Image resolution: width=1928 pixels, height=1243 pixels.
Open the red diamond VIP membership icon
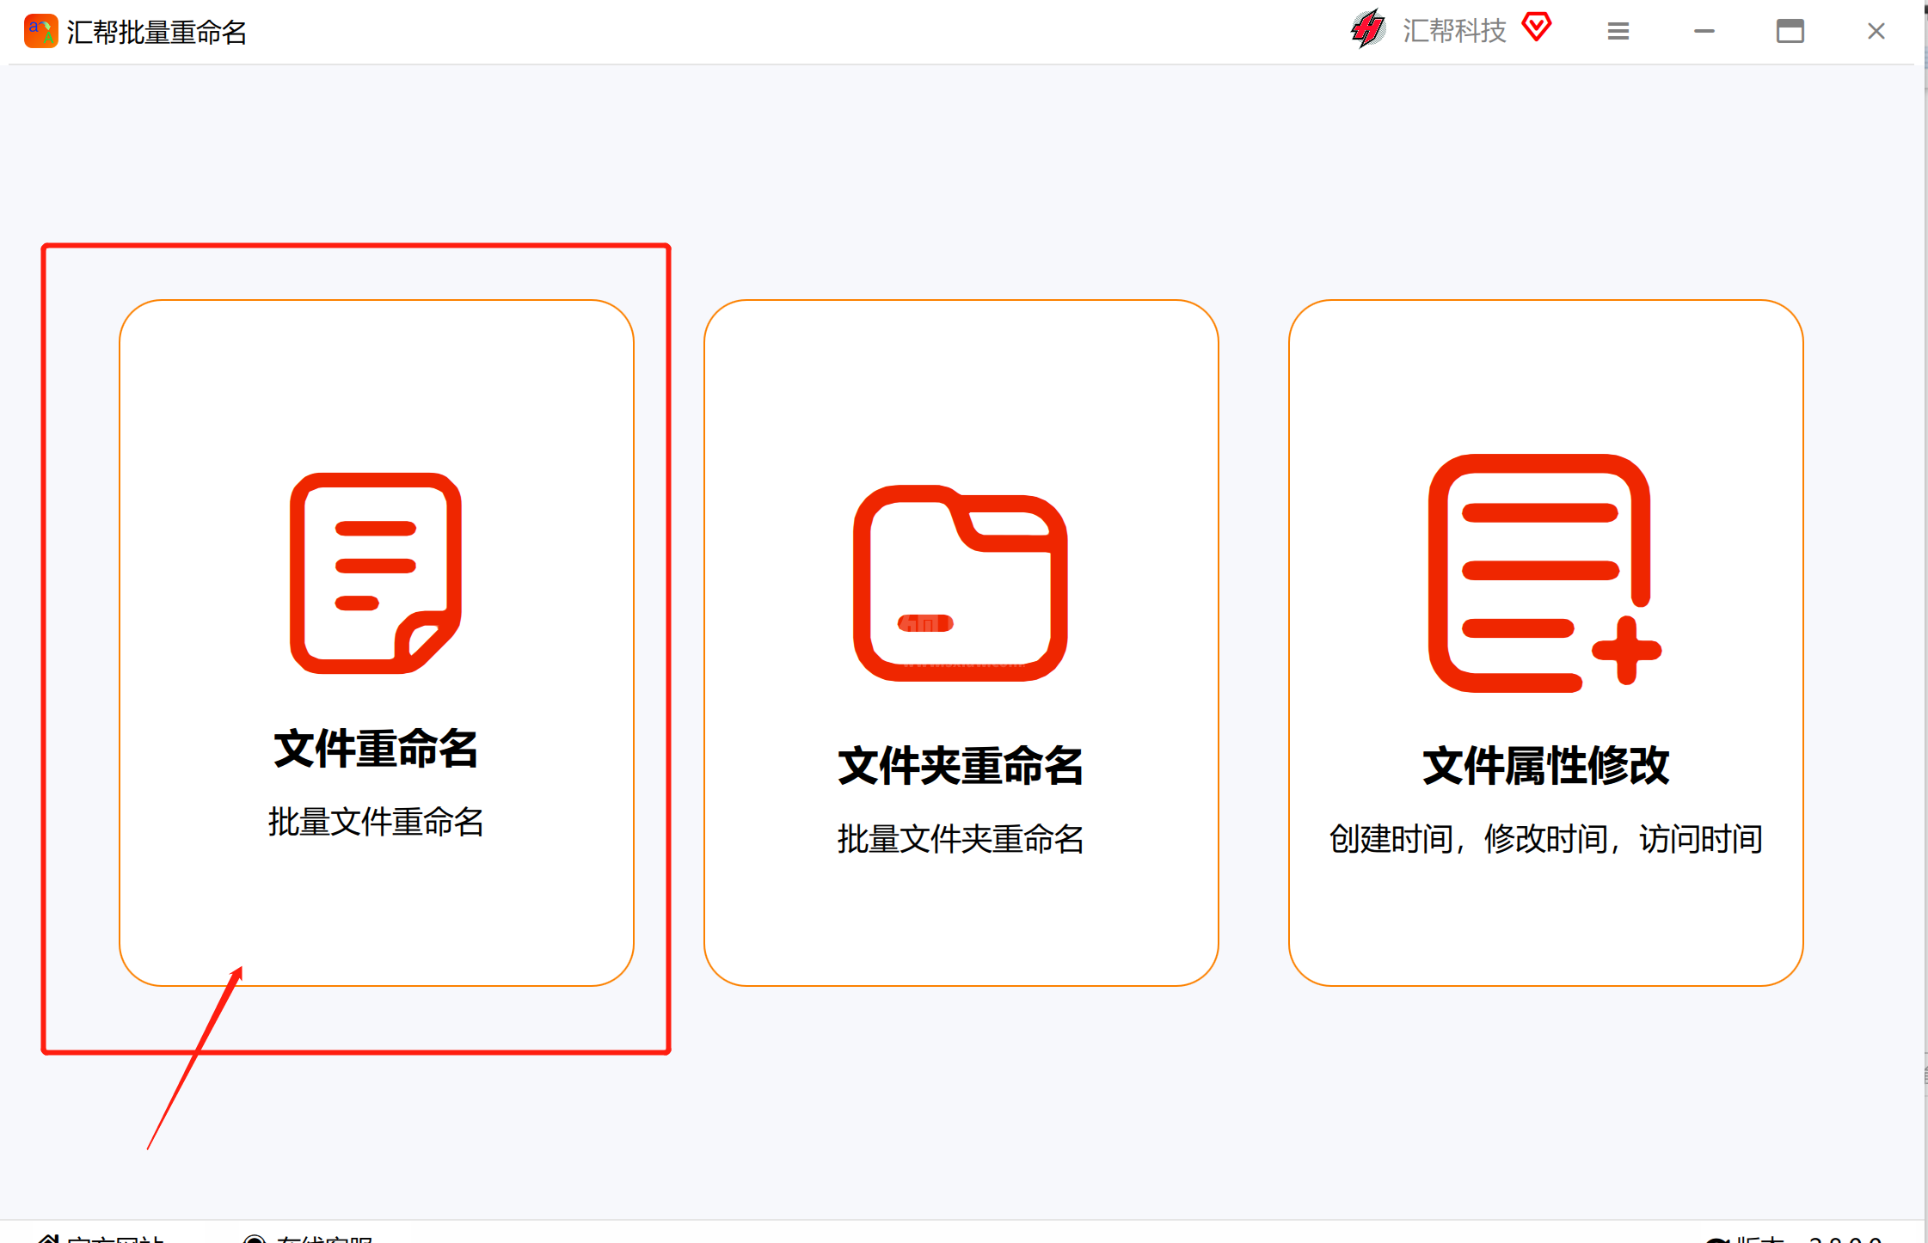tap(1537, 28)
